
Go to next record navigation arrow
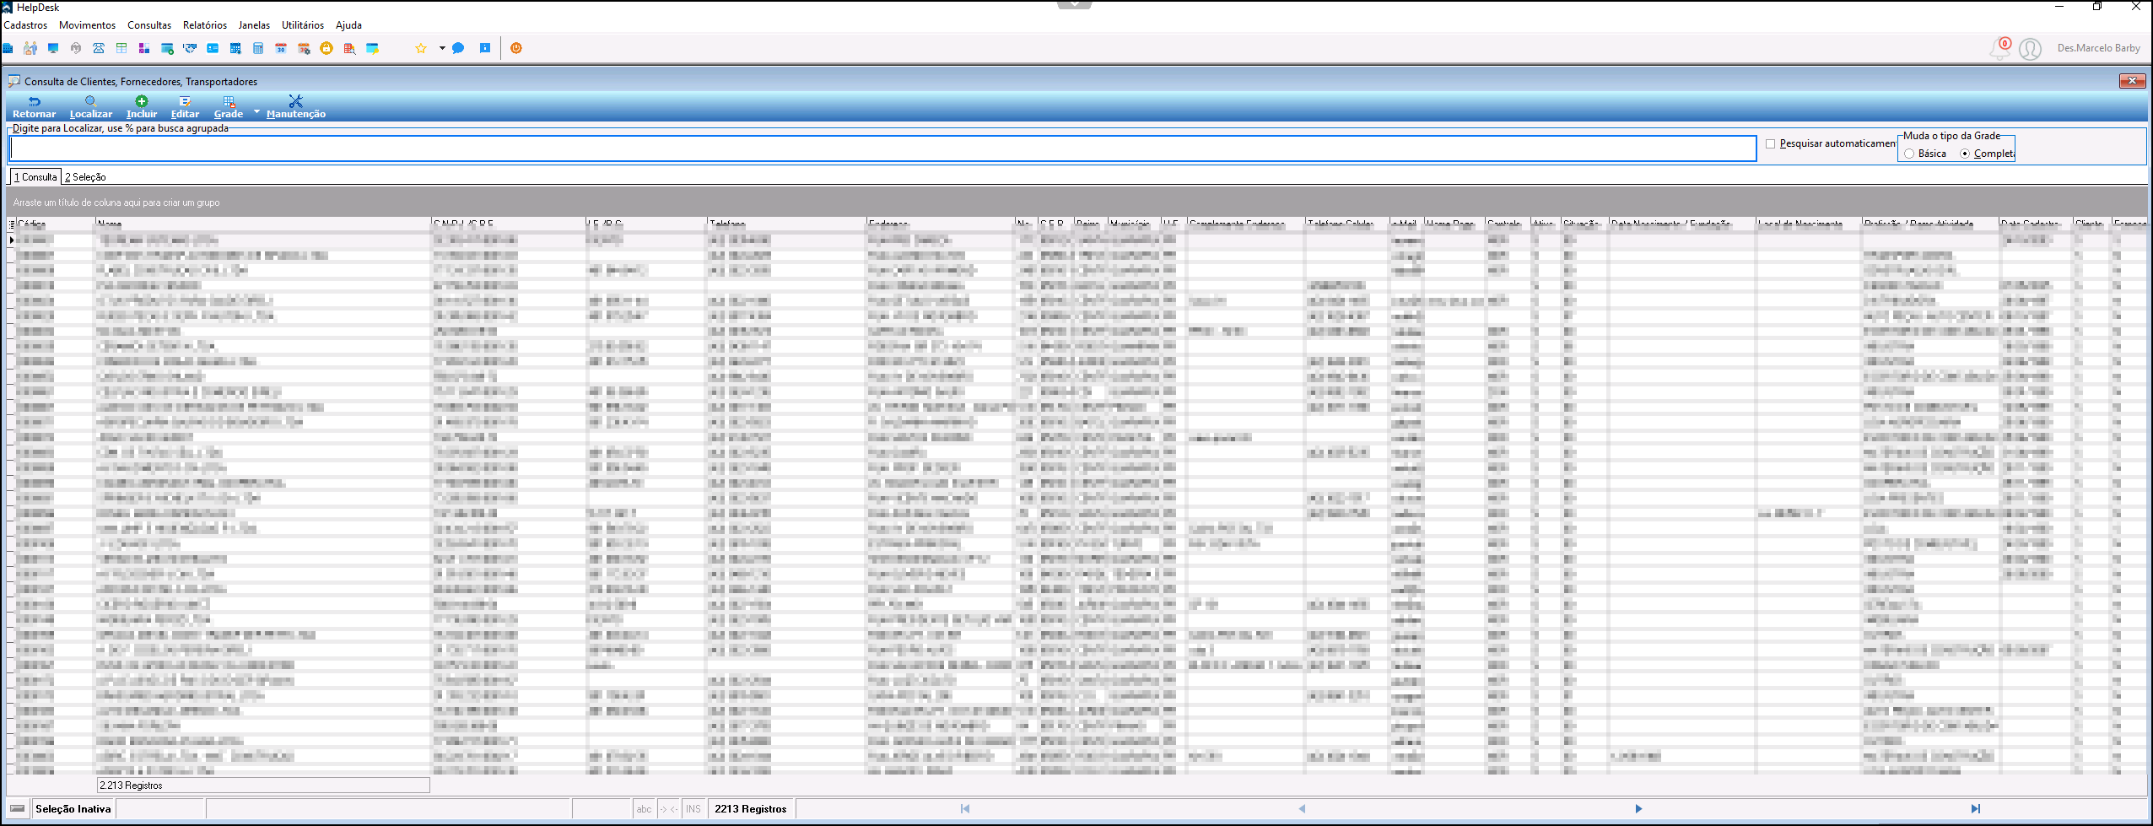[1638, 808]
